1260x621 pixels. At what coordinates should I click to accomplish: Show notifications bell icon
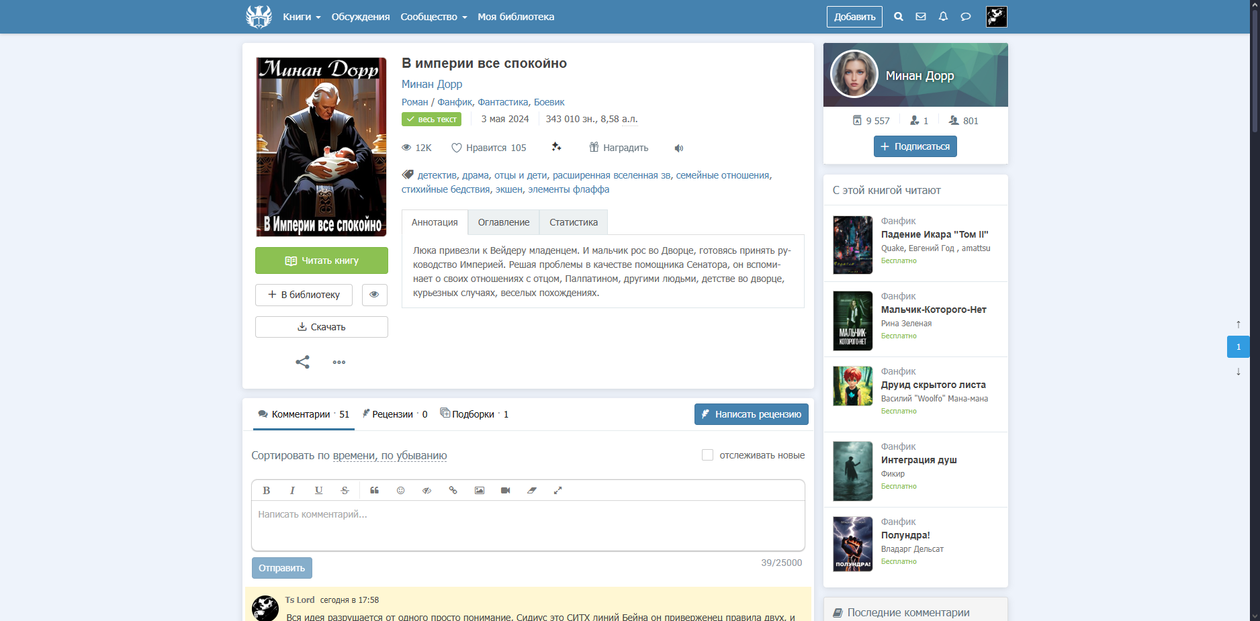(x=943, y=17)
